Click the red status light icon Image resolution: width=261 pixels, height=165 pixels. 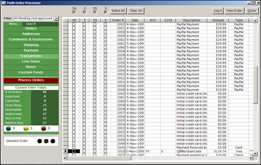click(43, 129)
